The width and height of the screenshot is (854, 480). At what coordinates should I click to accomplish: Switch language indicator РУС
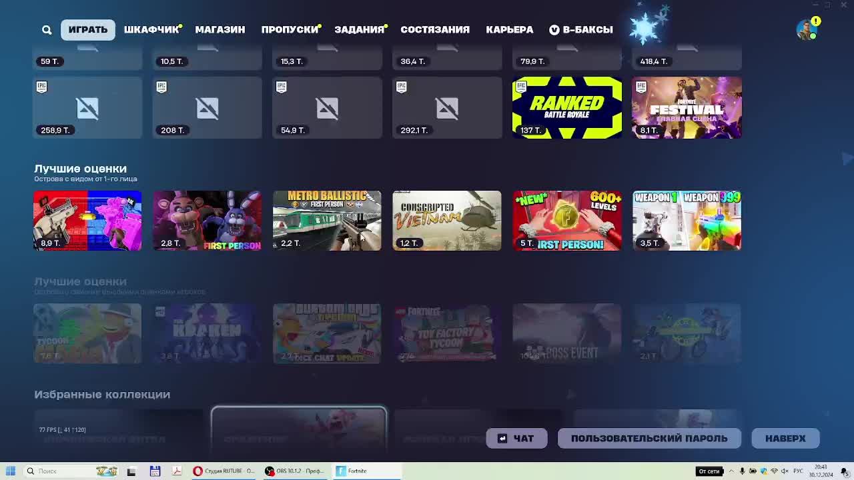point(798,471)
